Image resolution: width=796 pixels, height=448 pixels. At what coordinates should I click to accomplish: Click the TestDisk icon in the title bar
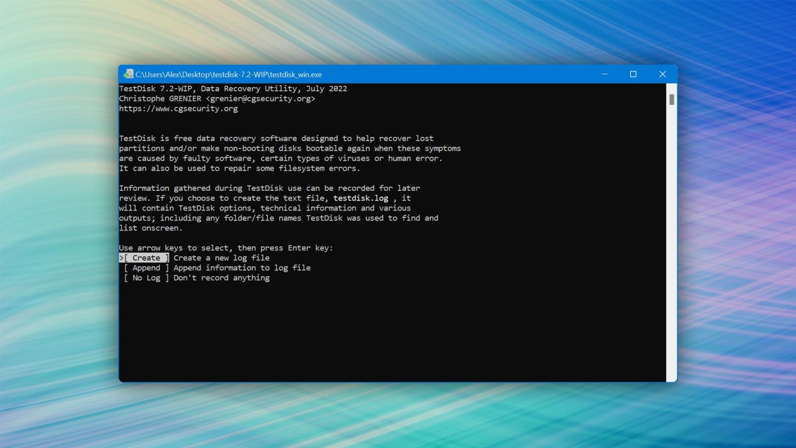128,74
